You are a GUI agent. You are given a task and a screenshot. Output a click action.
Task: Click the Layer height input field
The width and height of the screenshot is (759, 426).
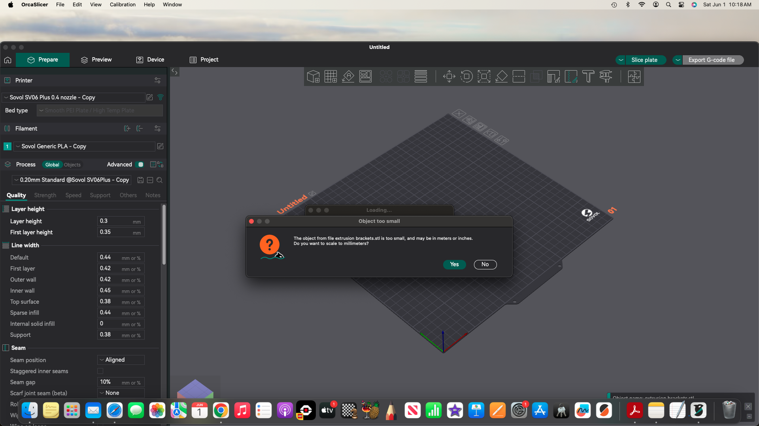pos(115,221)
